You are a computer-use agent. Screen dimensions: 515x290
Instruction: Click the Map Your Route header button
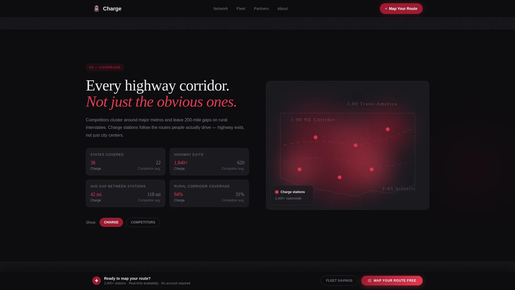[x=401, y=9]
